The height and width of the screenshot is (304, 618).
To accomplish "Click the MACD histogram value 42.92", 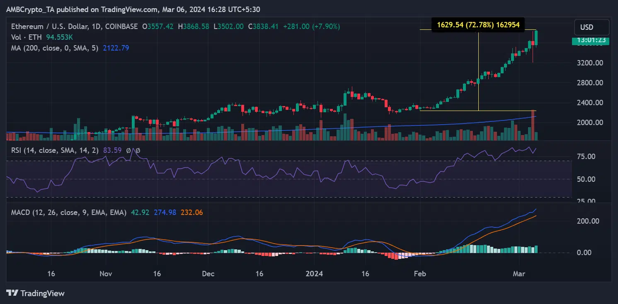I will [x=140, y=212].
